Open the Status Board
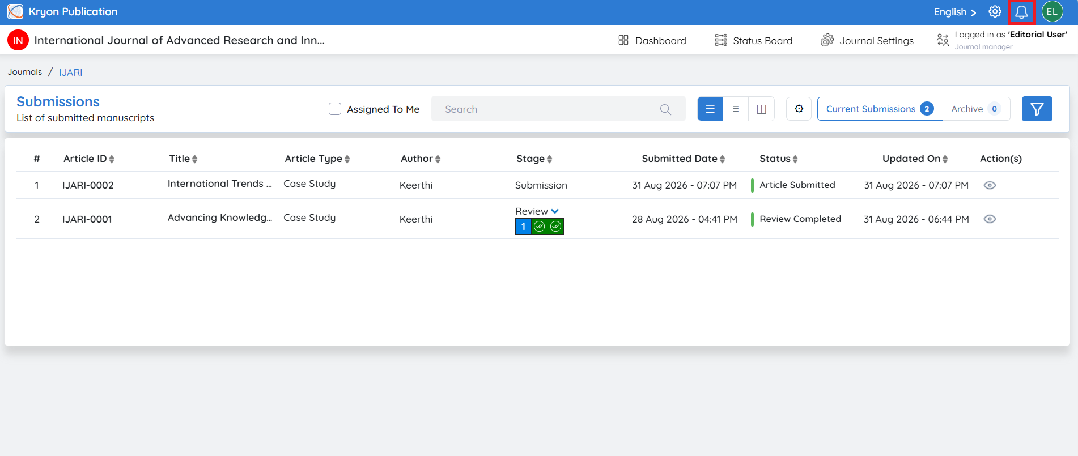The height and width of the screenshot is (456, 1078). 754,40
